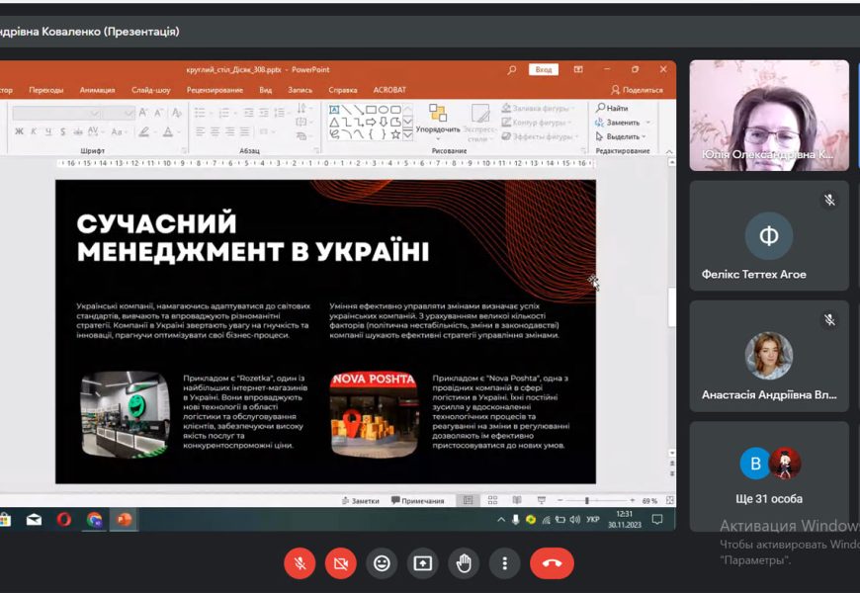Open more options three-dot menu
The width and height of the screenshot is (860, 593).
[x=505, y=563]
